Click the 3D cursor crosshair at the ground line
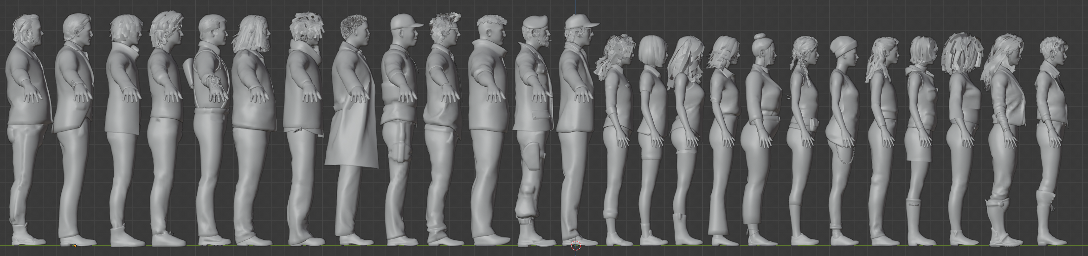Screen dimensions: 1088x256 (x=576, y=246)
